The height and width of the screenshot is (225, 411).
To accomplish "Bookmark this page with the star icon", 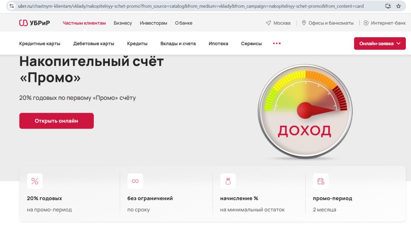I will point(398,6).
